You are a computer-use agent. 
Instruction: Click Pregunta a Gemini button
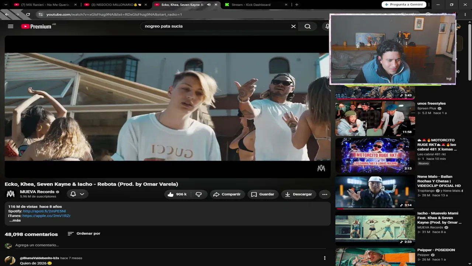tap(404, 4)
